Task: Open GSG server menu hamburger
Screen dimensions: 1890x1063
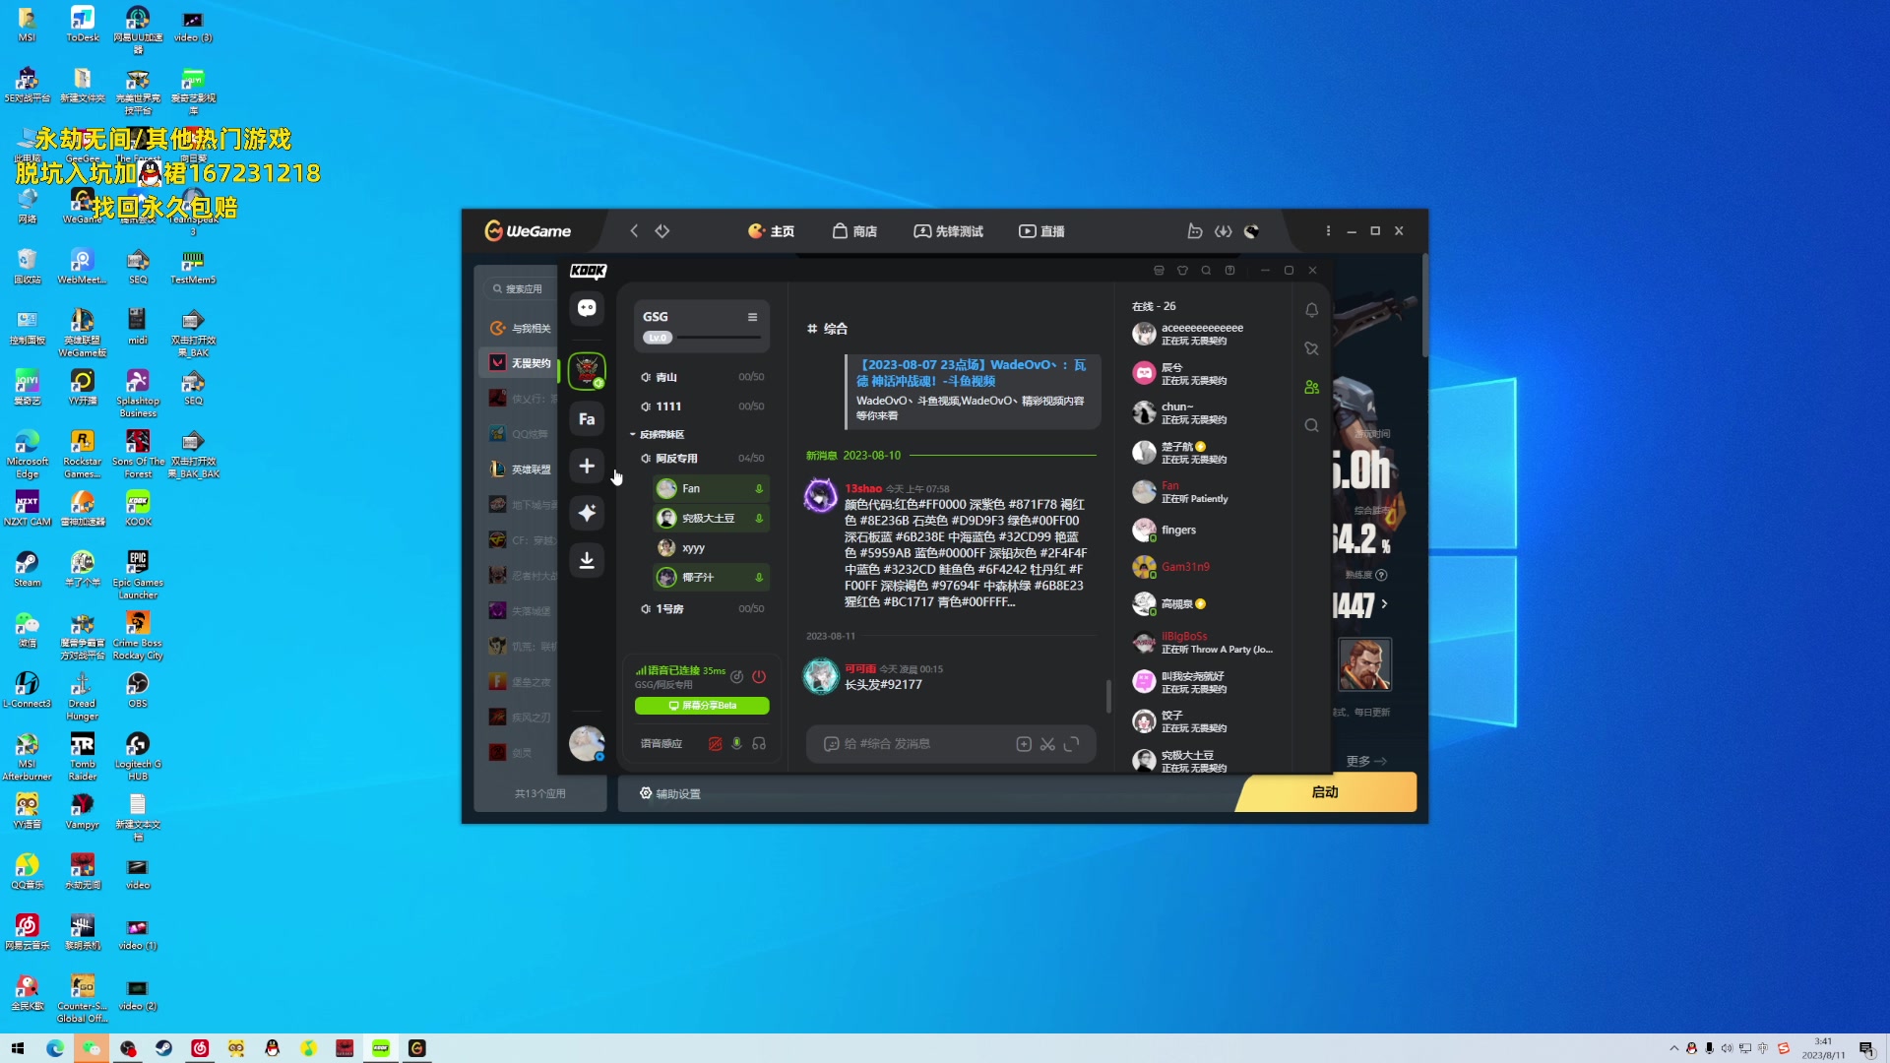Action: (x=752, y=317)
